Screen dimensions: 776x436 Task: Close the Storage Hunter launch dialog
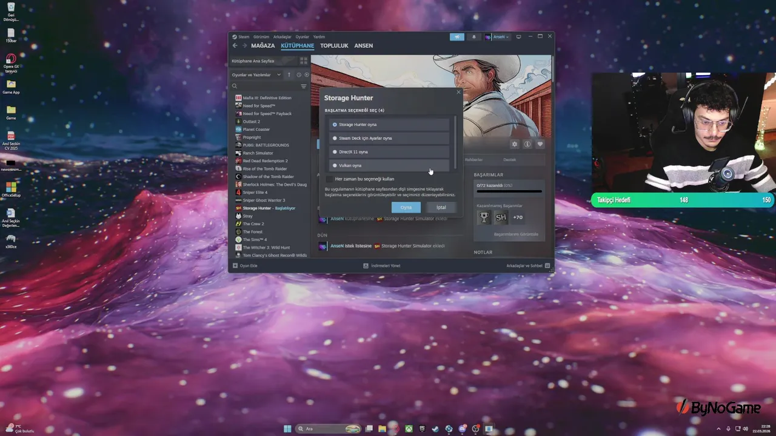coord(458,92)
